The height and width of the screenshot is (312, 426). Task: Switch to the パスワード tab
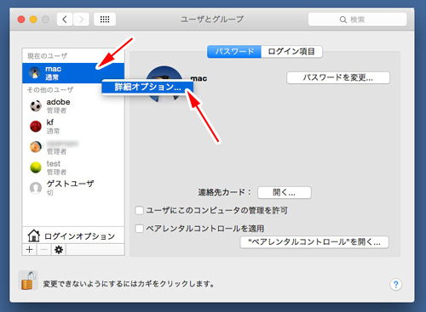234,52
